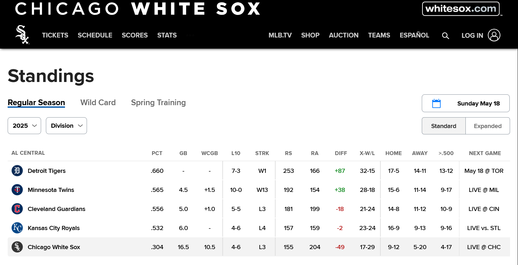Click the user profile avatar icon
The width and height of the screenshot is (518, 265).
click(x=494, y=35)
